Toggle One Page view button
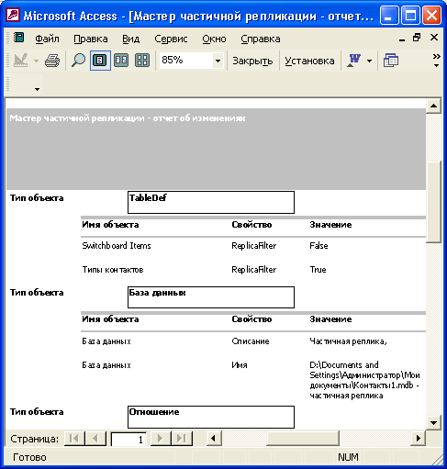 (x=100, y=61)
